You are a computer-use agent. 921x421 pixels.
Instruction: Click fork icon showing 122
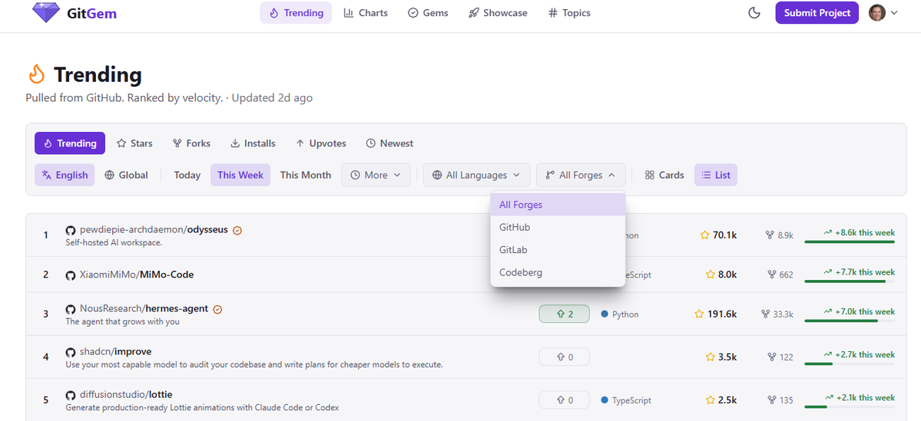point(772,357)
